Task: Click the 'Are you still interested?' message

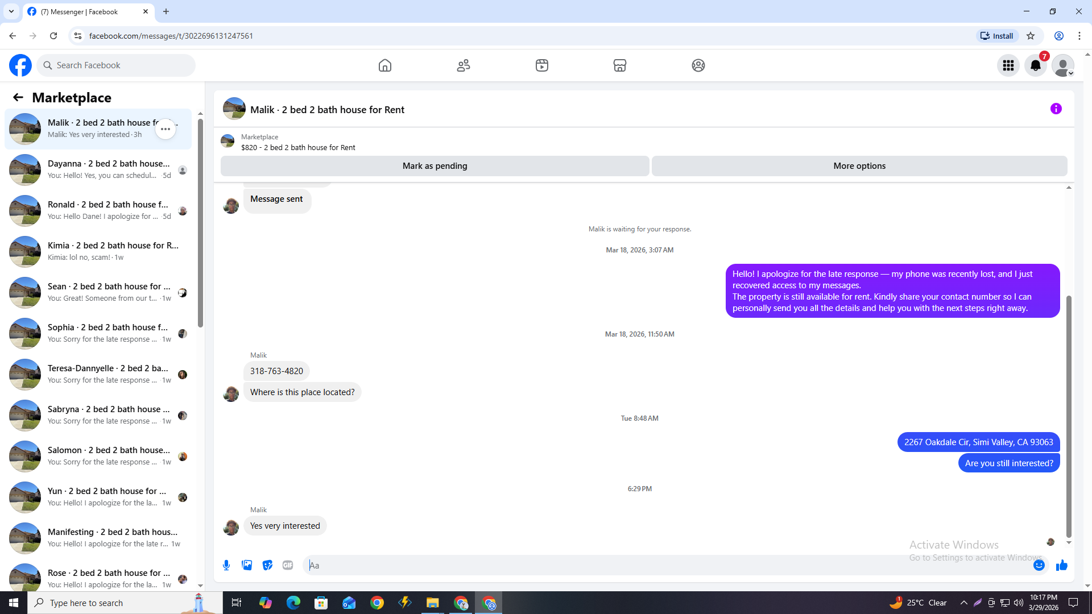Action: point(1009,463)
